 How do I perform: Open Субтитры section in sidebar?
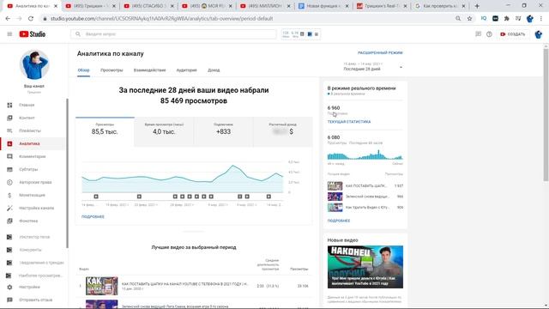(x=28, y=170)
